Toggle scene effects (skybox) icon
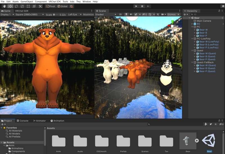225x154 pixels. pyautogui.click(x=136, y=15)
